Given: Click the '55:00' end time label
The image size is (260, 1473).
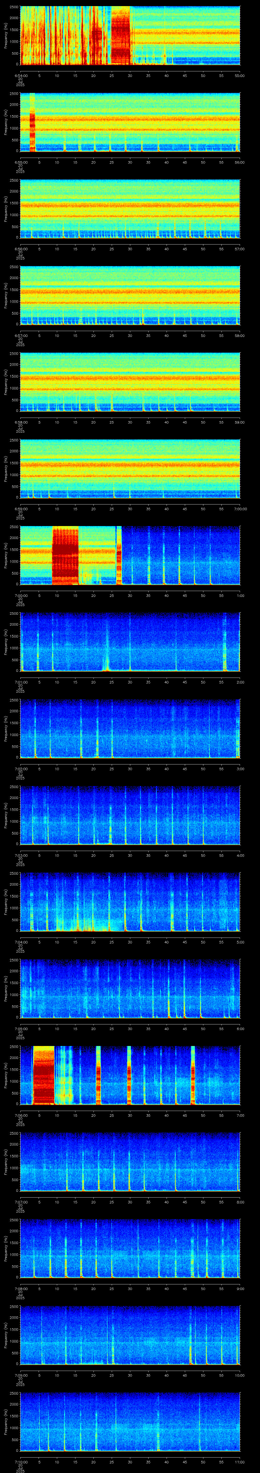Looking at the screenshot, I should point(239,75).
